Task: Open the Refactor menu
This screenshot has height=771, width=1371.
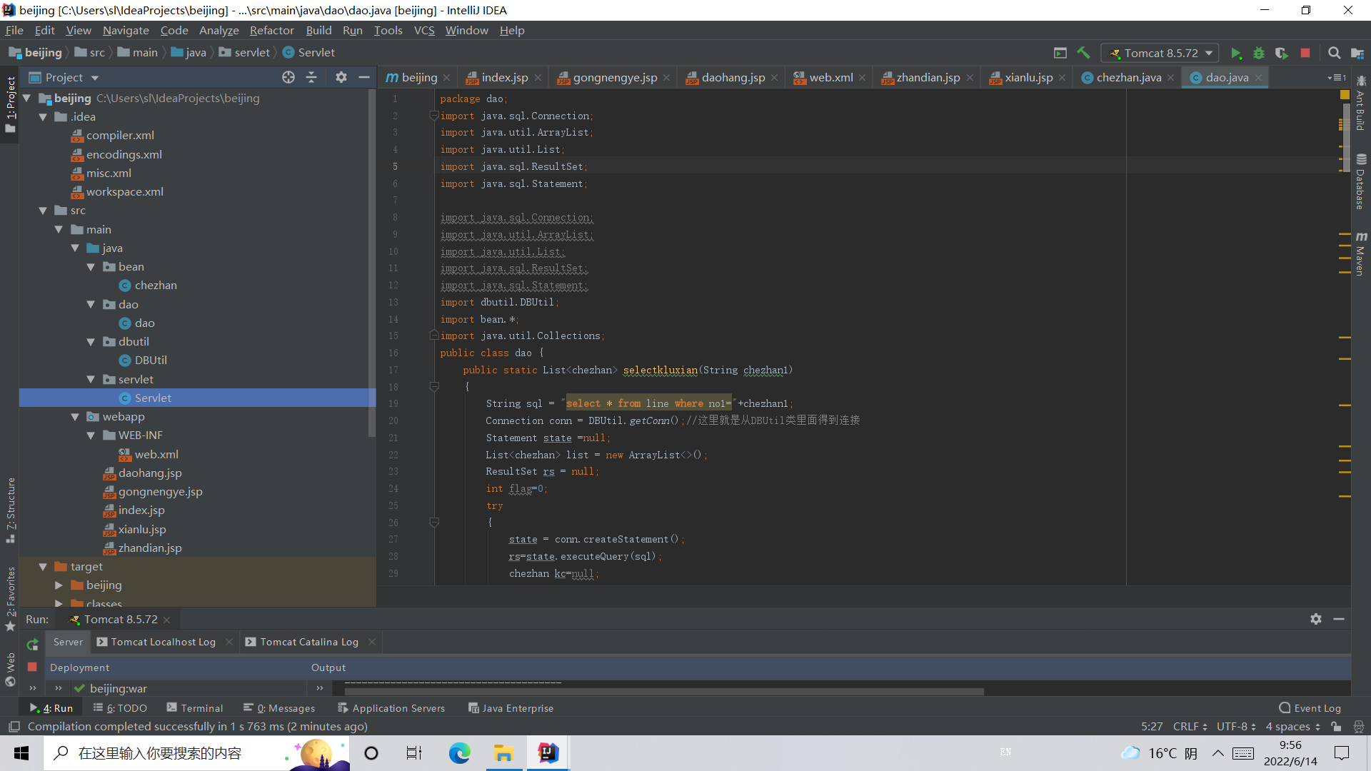Action: (x=271, y=31)
